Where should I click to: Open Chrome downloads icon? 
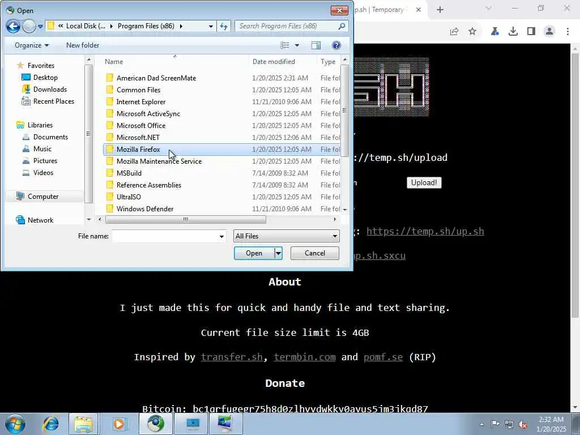tap(513, 32)
